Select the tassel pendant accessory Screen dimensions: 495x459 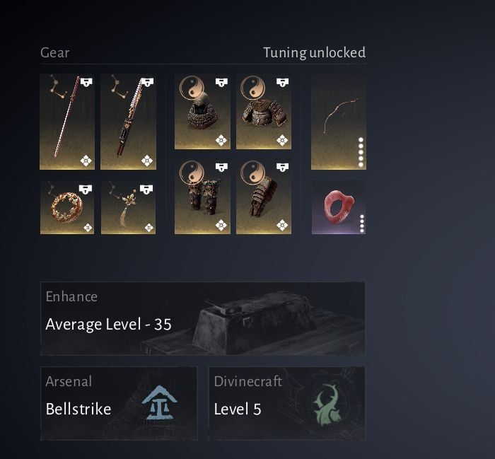point(128,207)
